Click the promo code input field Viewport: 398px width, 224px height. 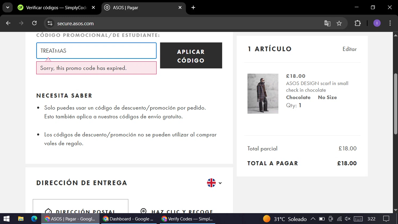point(96,50)
